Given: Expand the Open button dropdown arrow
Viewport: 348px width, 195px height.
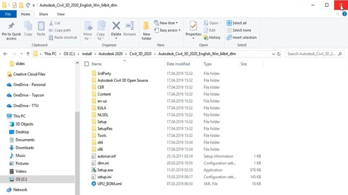Looking at the screenshot, I should [x=221, y=23].
